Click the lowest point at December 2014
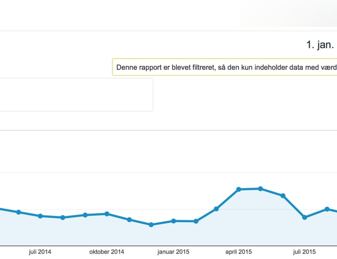 [x=151, y=225]
